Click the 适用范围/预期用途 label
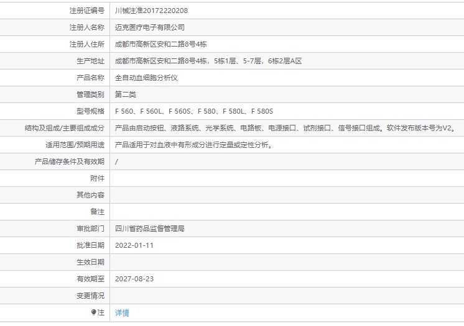 [75, 145]
